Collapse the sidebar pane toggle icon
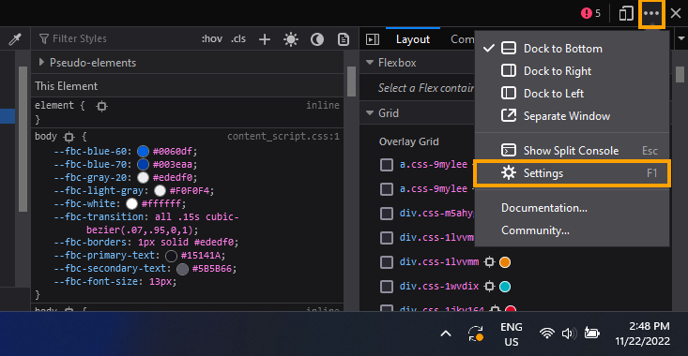 pyautogui.click(x=373, y=39)
